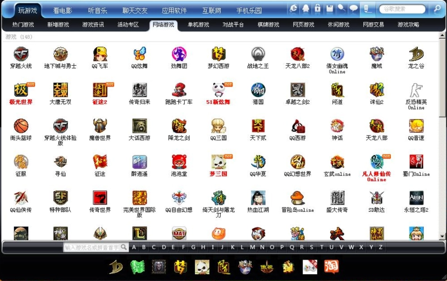This screenshot has height=281, width=447.
Task: Select the 棋牌游戏 category tab
Action: pyautogui.click(x=268, y=25)
